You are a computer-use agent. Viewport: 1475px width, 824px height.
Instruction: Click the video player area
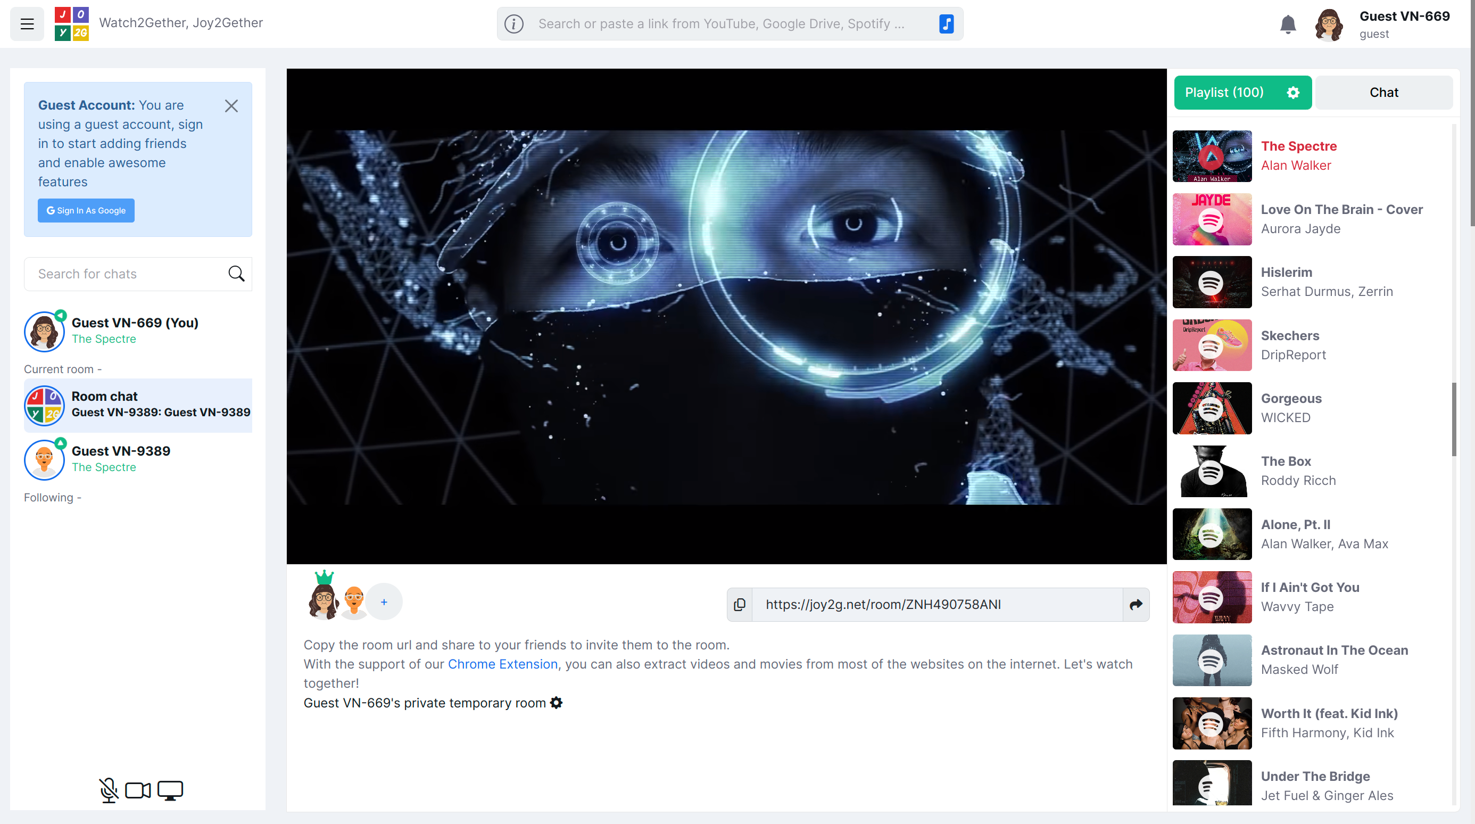(726, 316)
